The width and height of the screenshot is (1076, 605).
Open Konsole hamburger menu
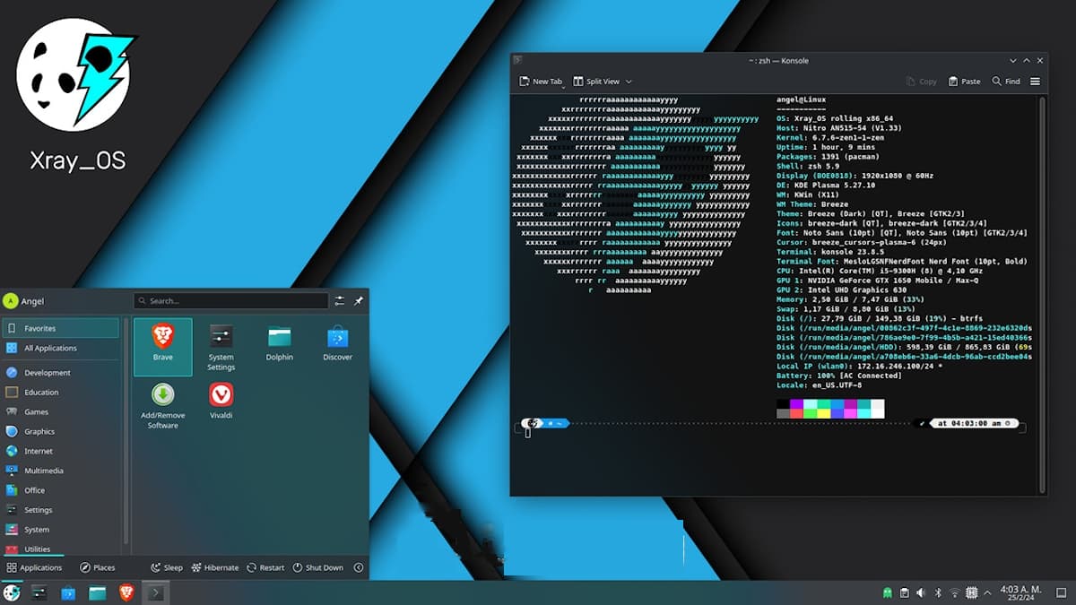pos(1035,82)
